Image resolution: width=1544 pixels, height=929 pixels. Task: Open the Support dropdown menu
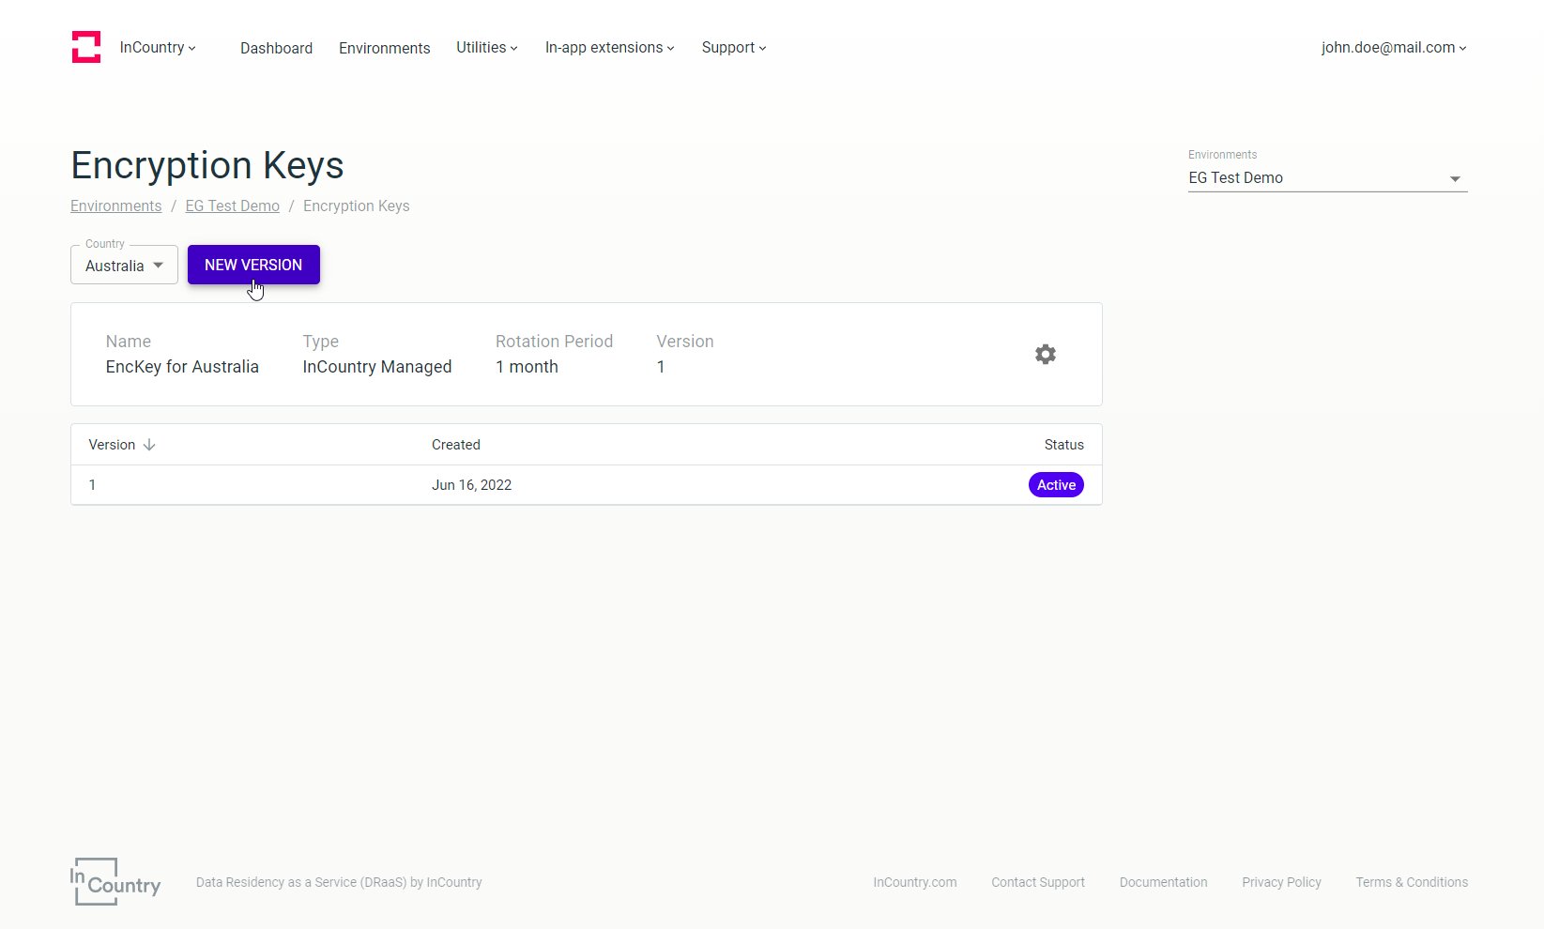click(x=734, y=47)
